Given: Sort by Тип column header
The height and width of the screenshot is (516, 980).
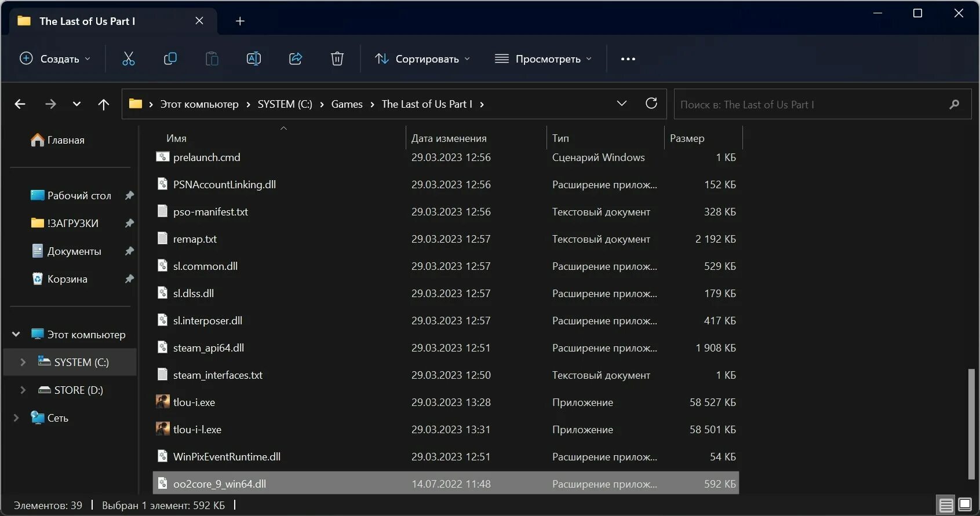Looking at the screenshot, I should (560, 138).
